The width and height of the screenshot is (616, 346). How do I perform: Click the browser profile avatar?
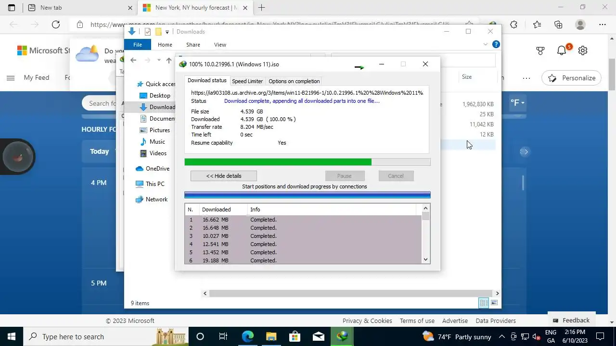(x=580, y=25)
